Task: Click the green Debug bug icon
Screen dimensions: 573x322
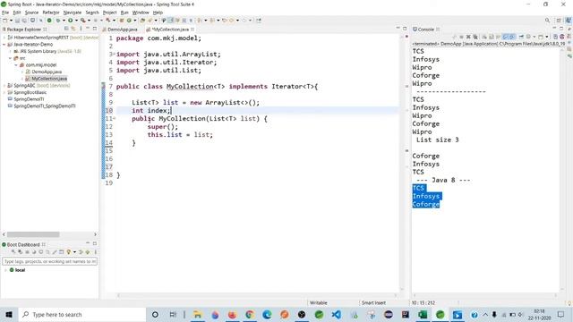Action: [x=57, y=21]
